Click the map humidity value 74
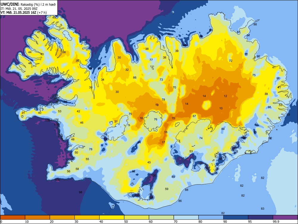Screen dimensions: 298x224 tap(201, 138)
